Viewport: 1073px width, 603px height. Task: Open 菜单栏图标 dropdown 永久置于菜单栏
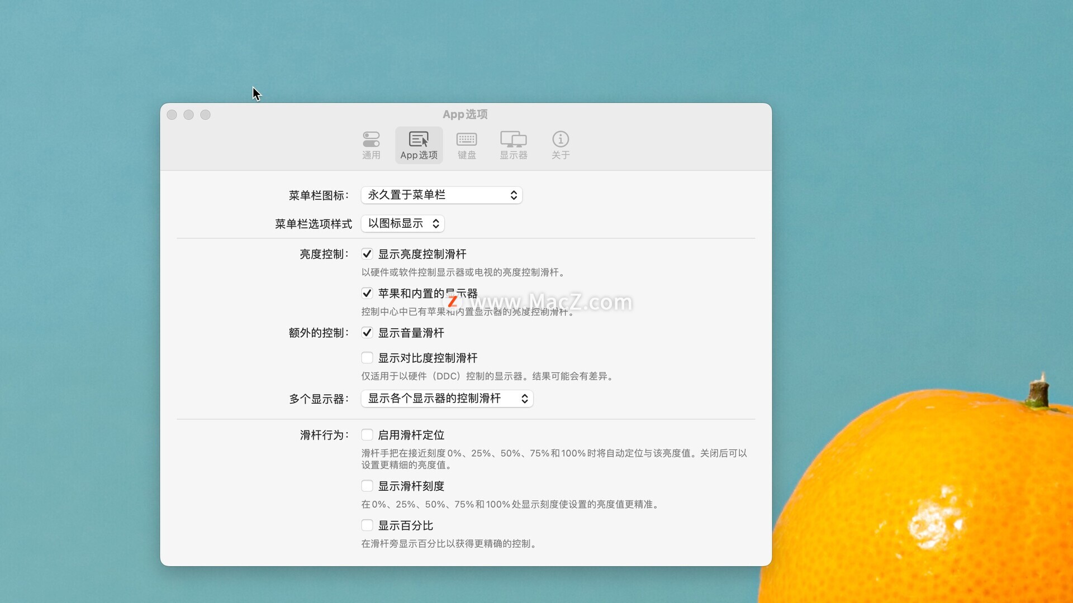(441, 195)
